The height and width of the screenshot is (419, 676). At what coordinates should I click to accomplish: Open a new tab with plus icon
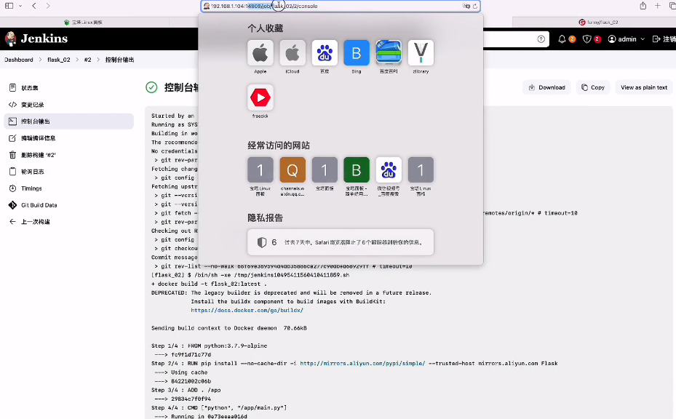point(658,6)
